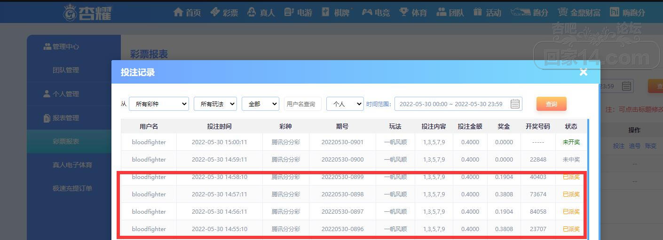This screenshot has width=663, height=240.
Task: Click winning number 22848
Action: coord(538,159)
